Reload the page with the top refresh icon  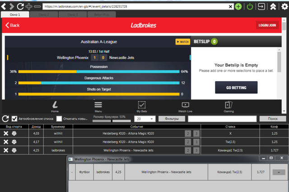tap(20, 7)
